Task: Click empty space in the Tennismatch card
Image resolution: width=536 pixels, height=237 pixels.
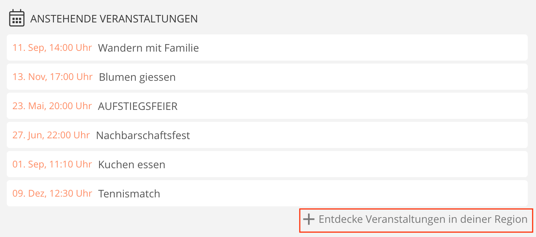Action: [336, 194]
